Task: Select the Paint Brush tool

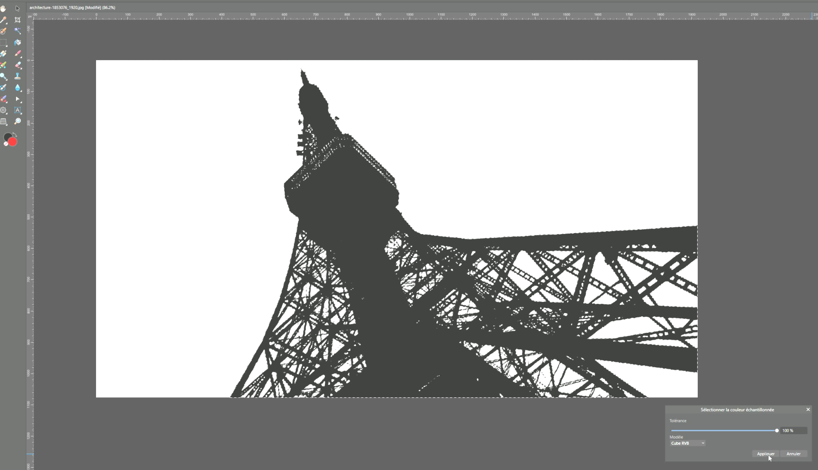Action: coord(17,54)
